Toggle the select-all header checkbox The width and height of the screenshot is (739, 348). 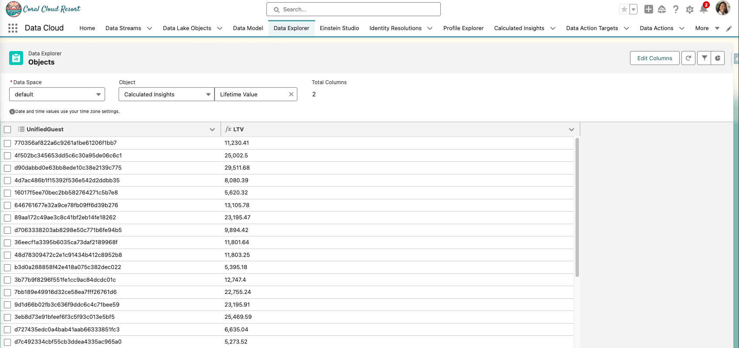pyautogui.click(x=7, y=130)
